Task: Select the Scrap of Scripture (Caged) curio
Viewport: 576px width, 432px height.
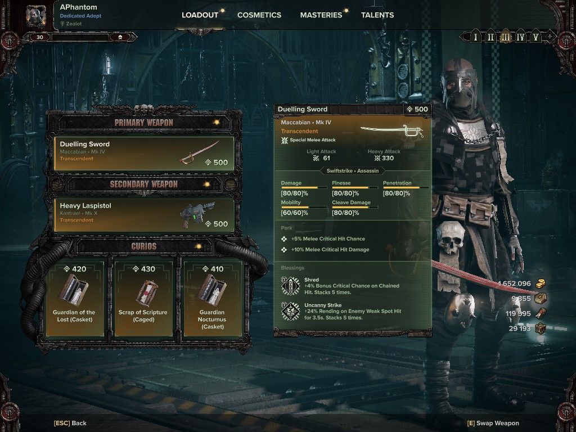Action: click(x=143, y=298)
